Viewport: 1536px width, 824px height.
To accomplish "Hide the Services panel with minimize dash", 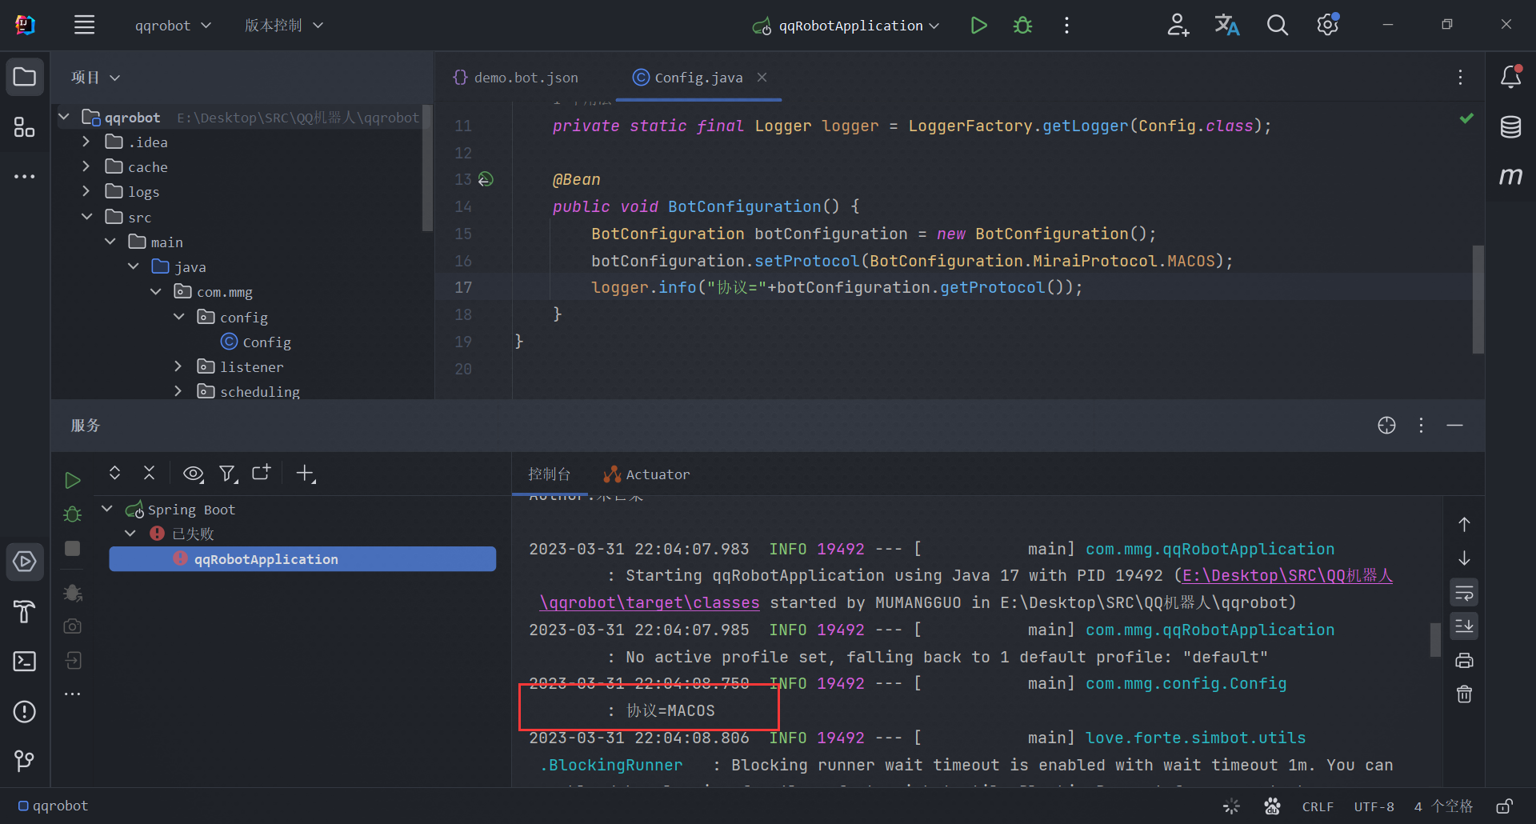I will [1455, 426].
